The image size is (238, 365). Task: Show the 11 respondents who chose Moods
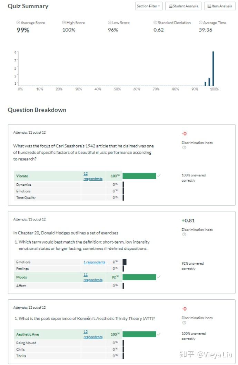coord(93,277)
